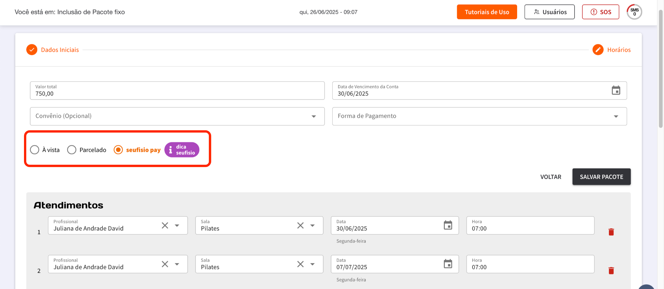664x289 pixels.
Task: Choose the Parcelado radio button
Action: 72,150
